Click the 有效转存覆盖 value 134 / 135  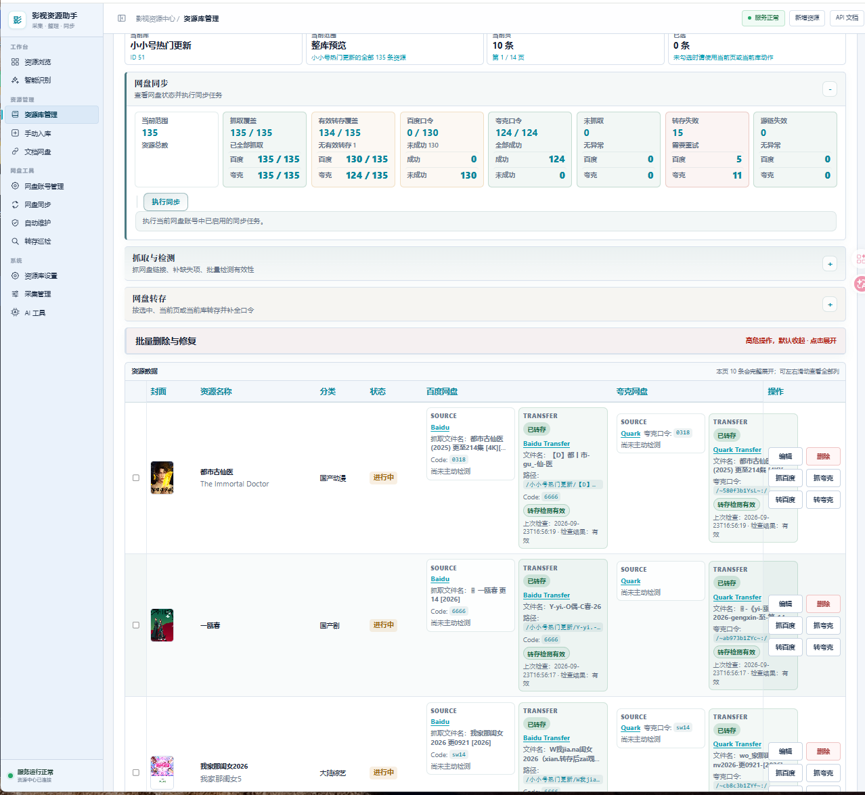click(340, 133)
